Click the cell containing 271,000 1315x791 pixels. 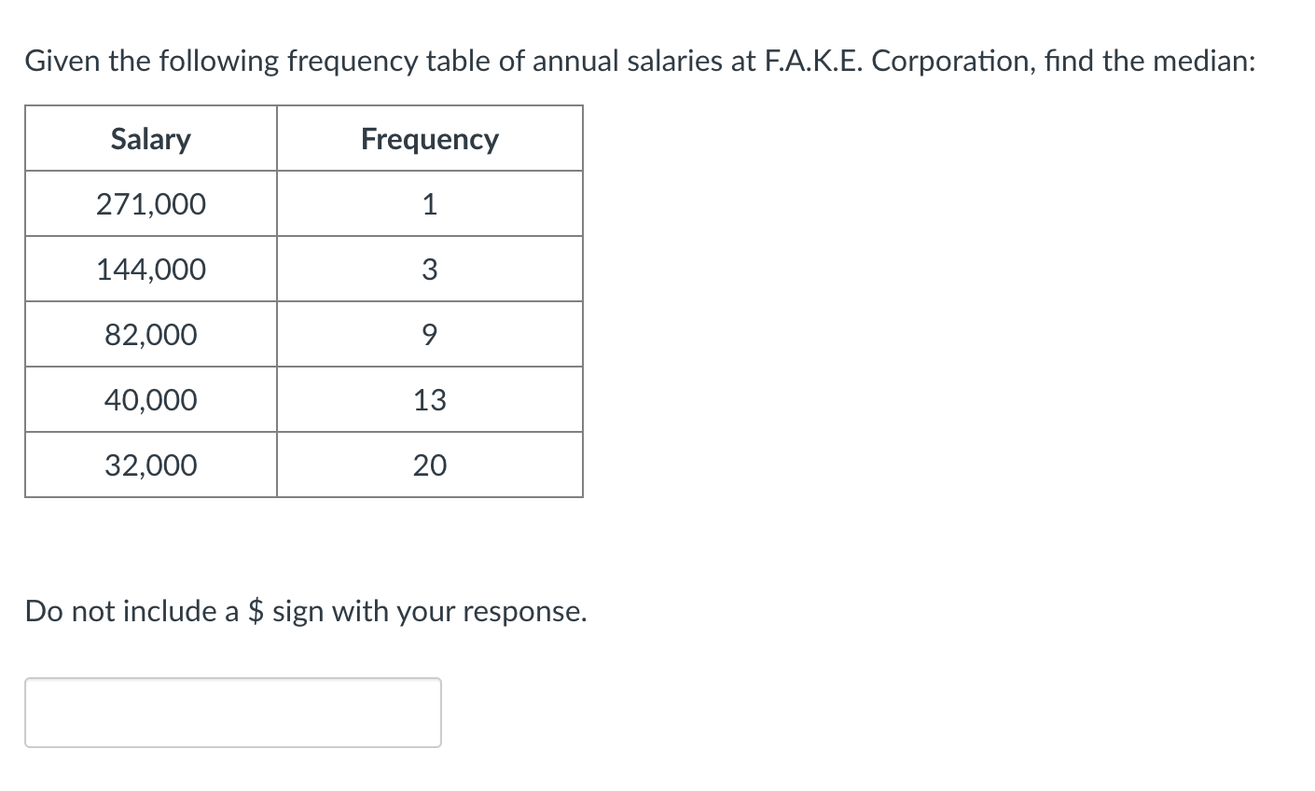[x=150, y=203]
